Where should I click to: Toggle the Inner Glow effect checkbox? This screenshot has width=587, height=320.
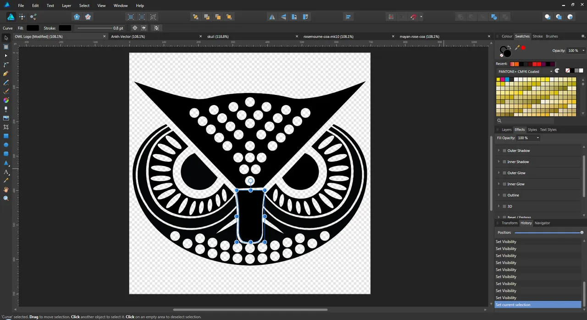[x=504, y=184]
